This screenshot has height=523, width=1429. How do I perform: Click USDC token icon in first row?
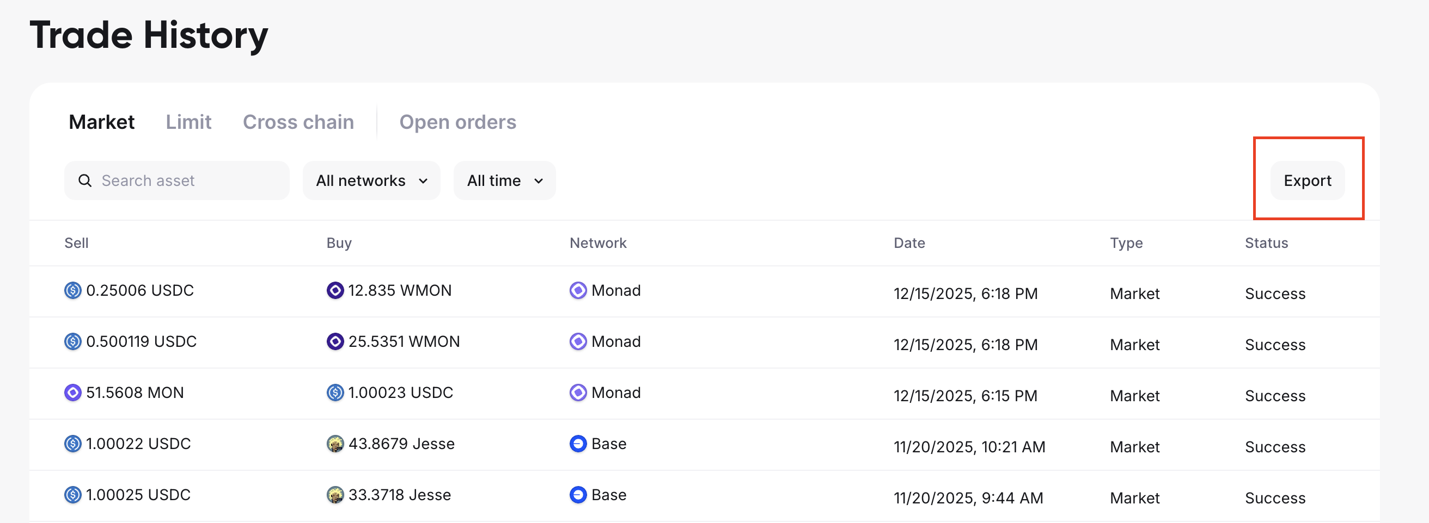[x=72, y=290]
